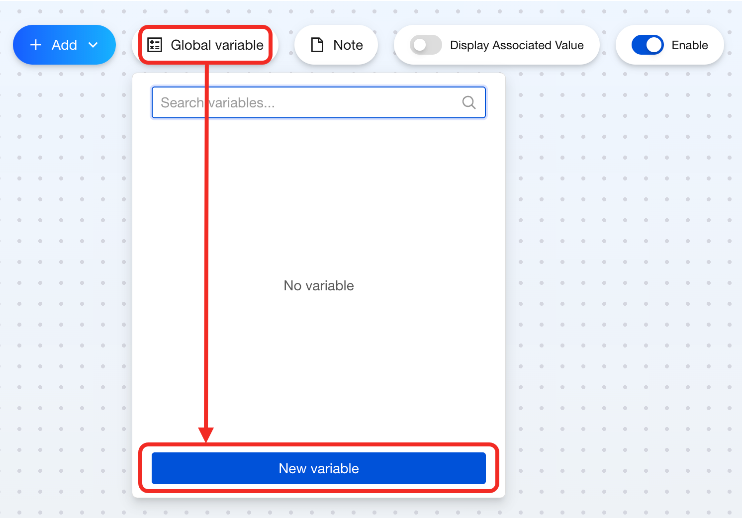This screenshot has width=742, height=518.
Task: Click blank panel space above "No variable"
Action: tap(319, 199)
